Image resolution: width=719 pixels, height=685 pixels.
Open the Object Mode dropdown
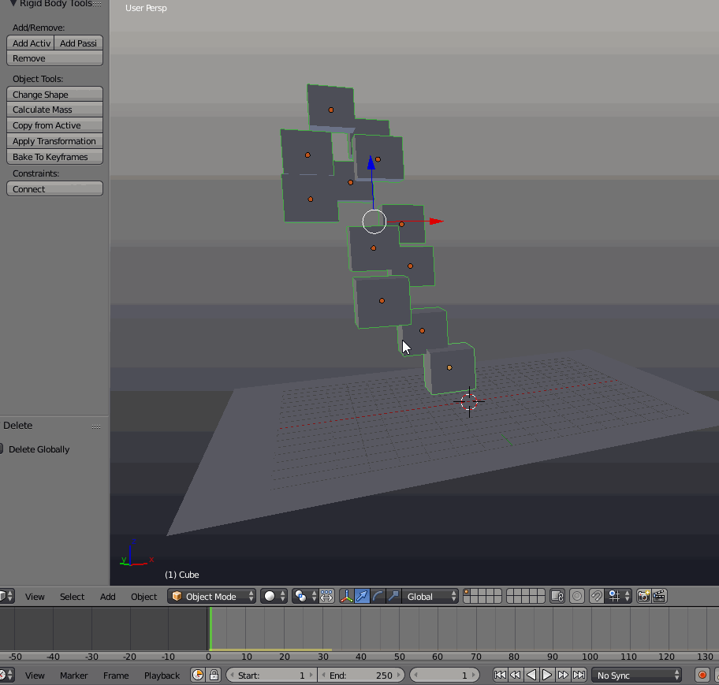(210, 596)
